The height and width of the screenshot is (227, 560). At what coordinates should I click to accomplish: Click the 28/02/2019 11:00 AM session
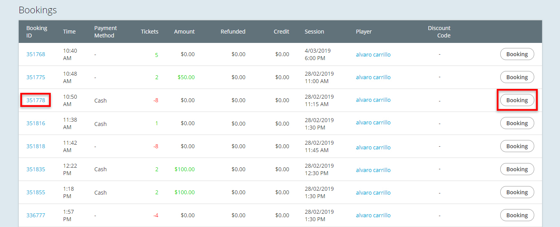[319, 77]
